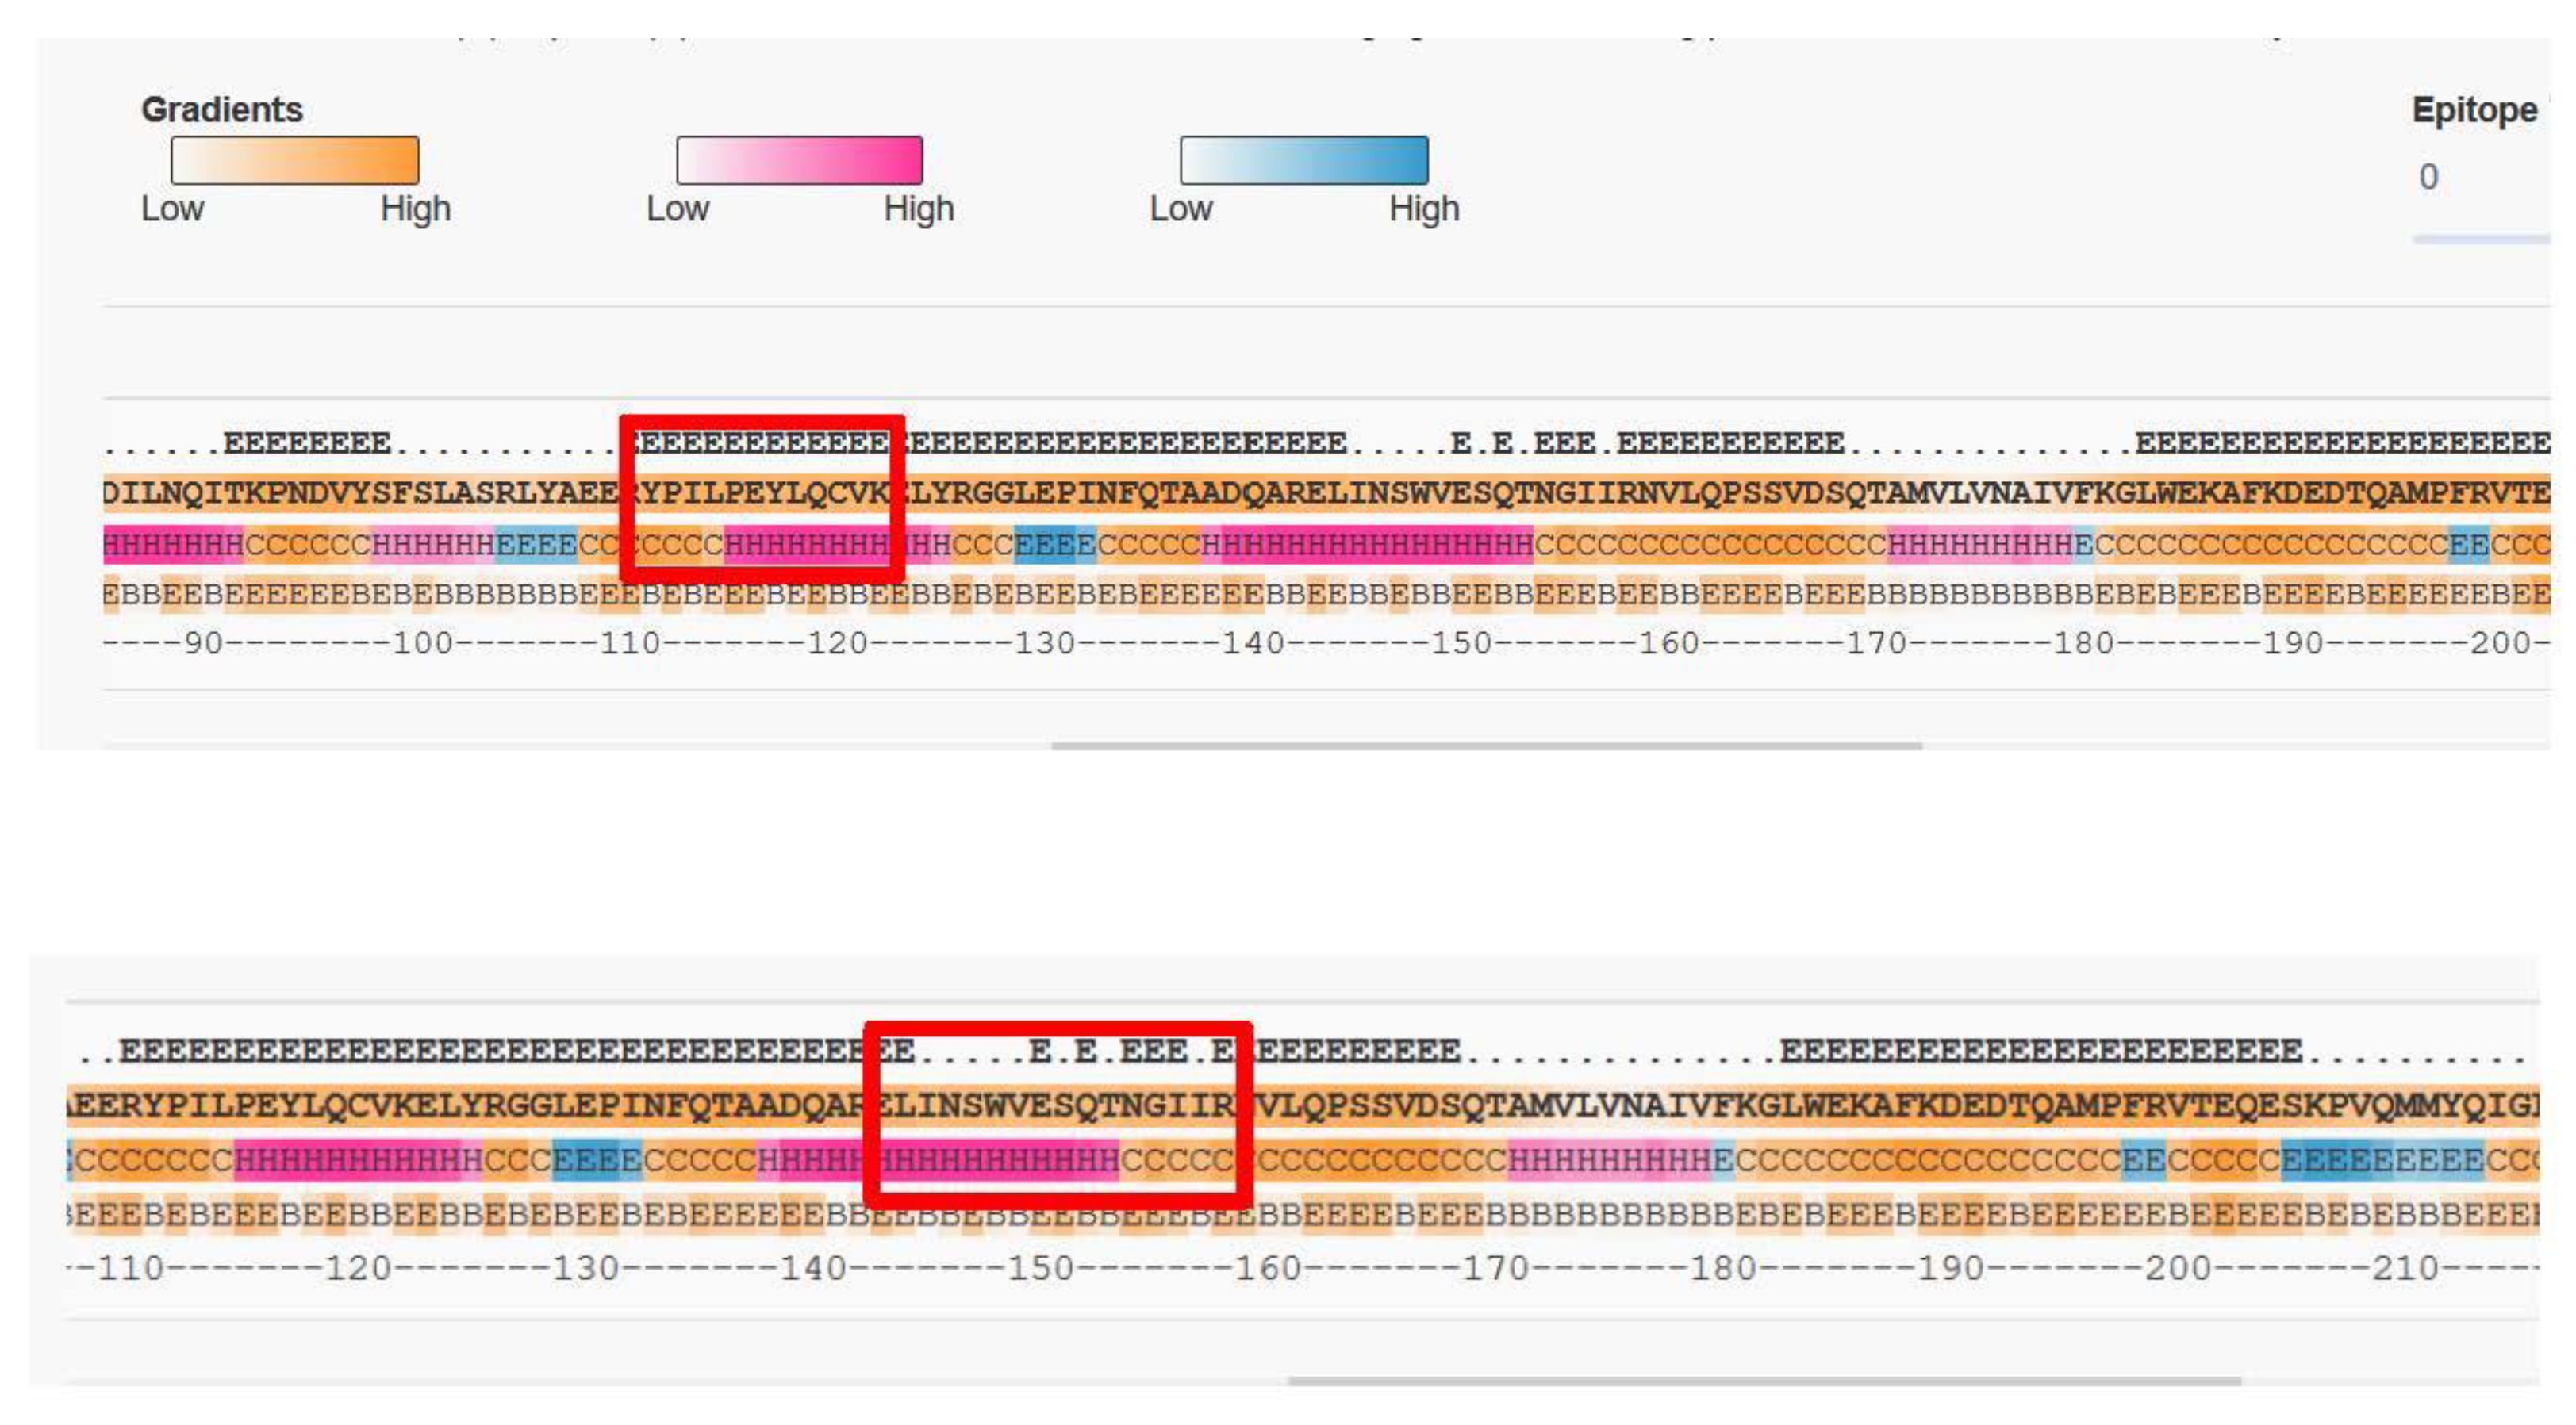Click the Gradients heading label
The height and width of the screenshot is (1425, 2576).
[x=221, y=109]
